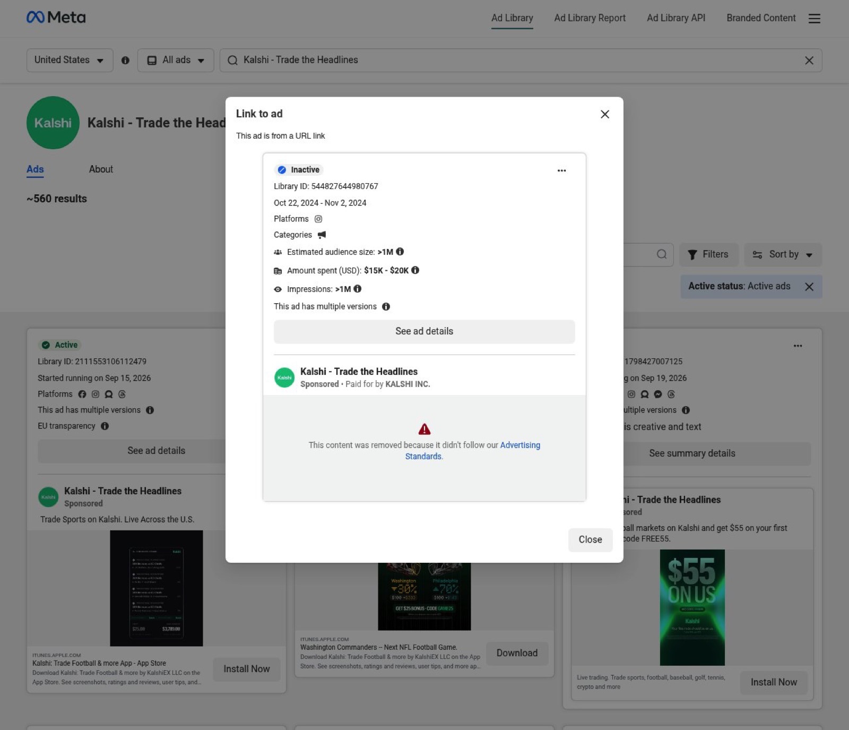This screenshot has height=730, width=849.
Task: Switch to the About tab
Action: 101,169
